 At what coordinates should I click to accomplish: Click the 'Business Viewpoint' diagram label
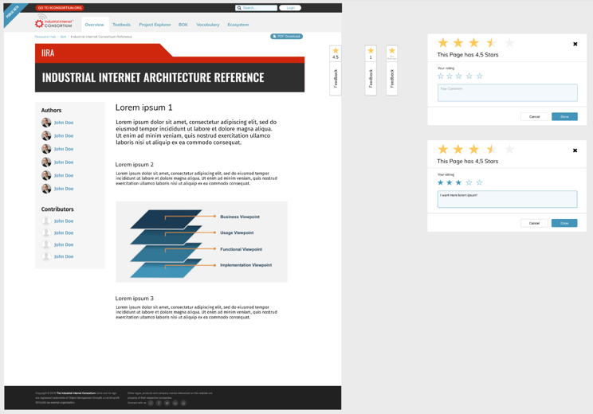click(240, 217)
